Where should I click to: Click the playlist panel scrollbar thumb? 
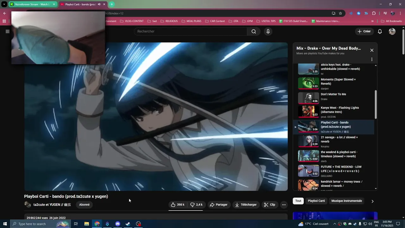(x=376, y=104)
